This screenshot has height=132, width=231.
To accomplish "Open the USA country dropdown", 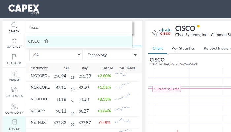I will pyautogui.click(x=56, y=55).
